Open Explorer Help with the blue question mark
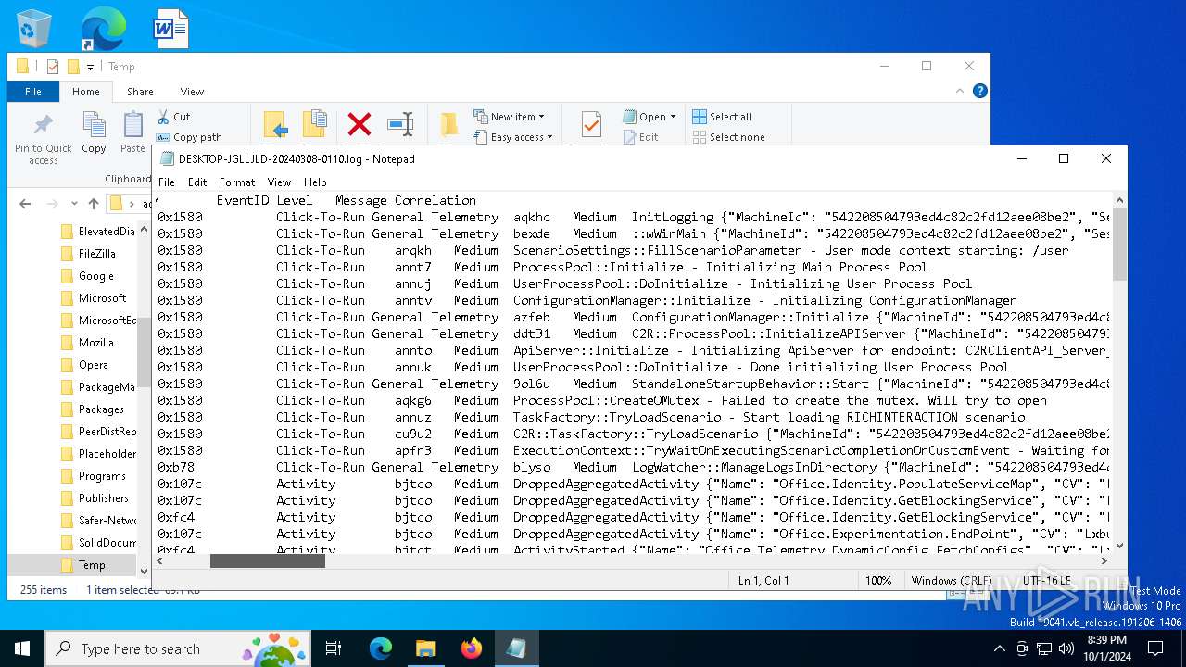 coord(980,91)
